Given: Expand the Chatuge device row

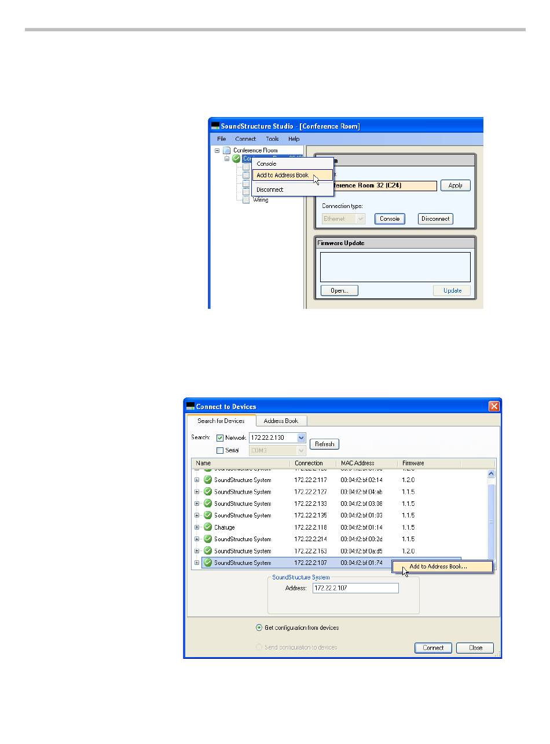Looking at the screenshot, I should pos(197,527).
